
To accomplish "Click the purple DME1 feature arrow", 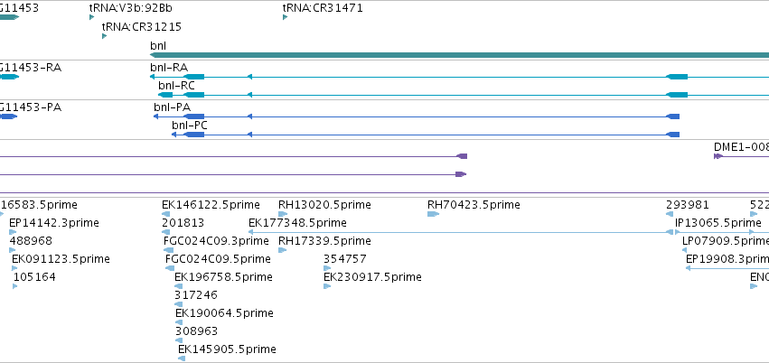I will pos(718,156).
